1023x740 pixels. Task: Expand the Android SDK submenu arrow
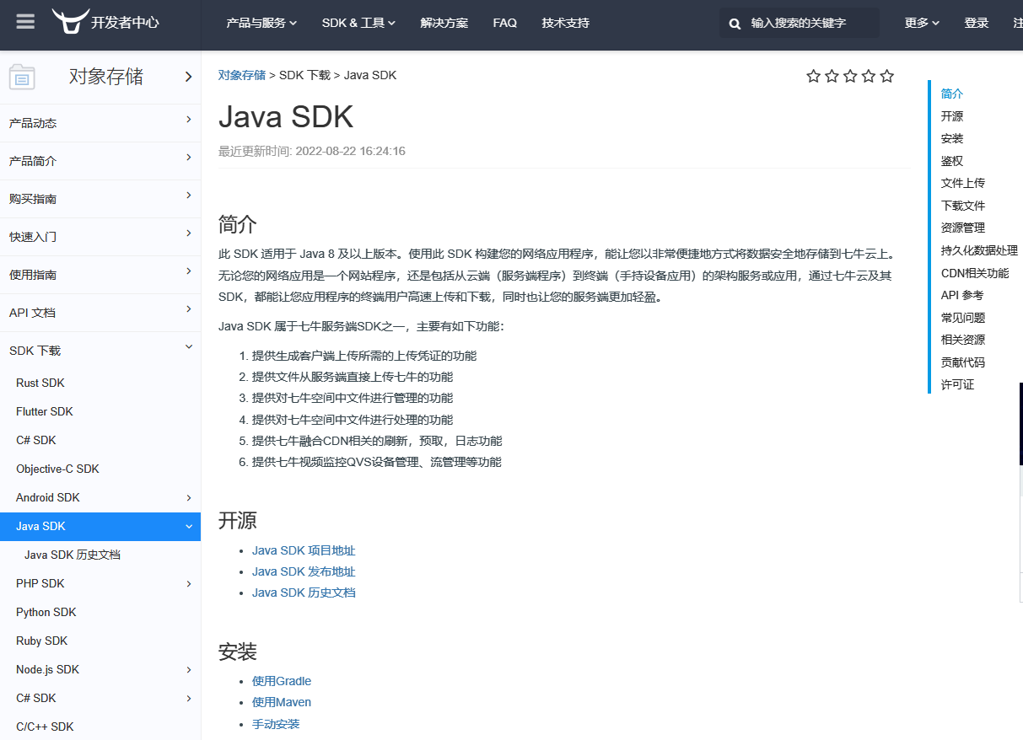[x=189, y=497]
